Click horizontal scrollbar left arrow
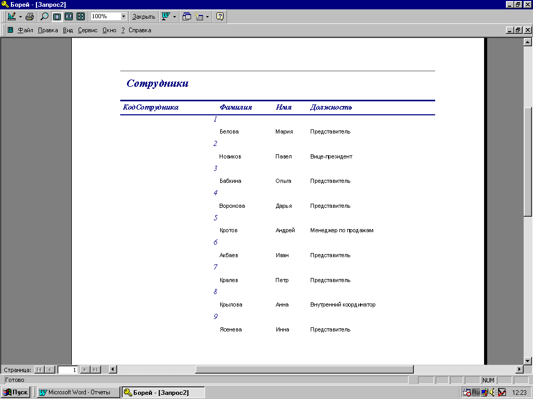The width and height of the screenshot is (533, 399). click(x=112, y=369)
